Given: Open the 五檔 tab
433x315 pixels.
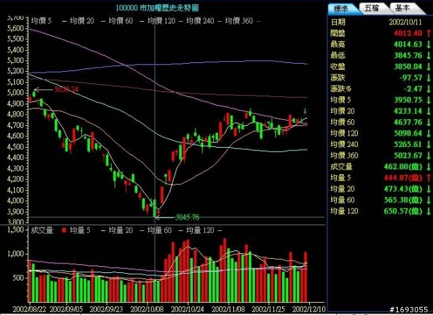Looking at the screenshot, I should (371, 8).
